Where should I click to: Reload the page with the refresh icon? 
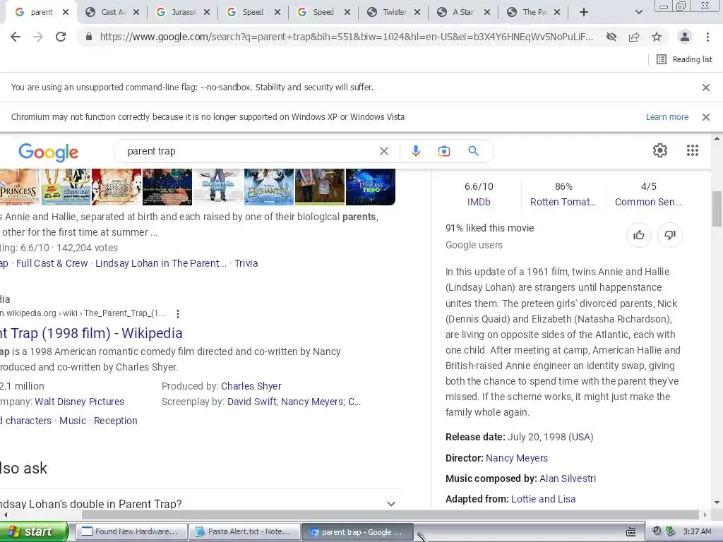pos(61,37)
